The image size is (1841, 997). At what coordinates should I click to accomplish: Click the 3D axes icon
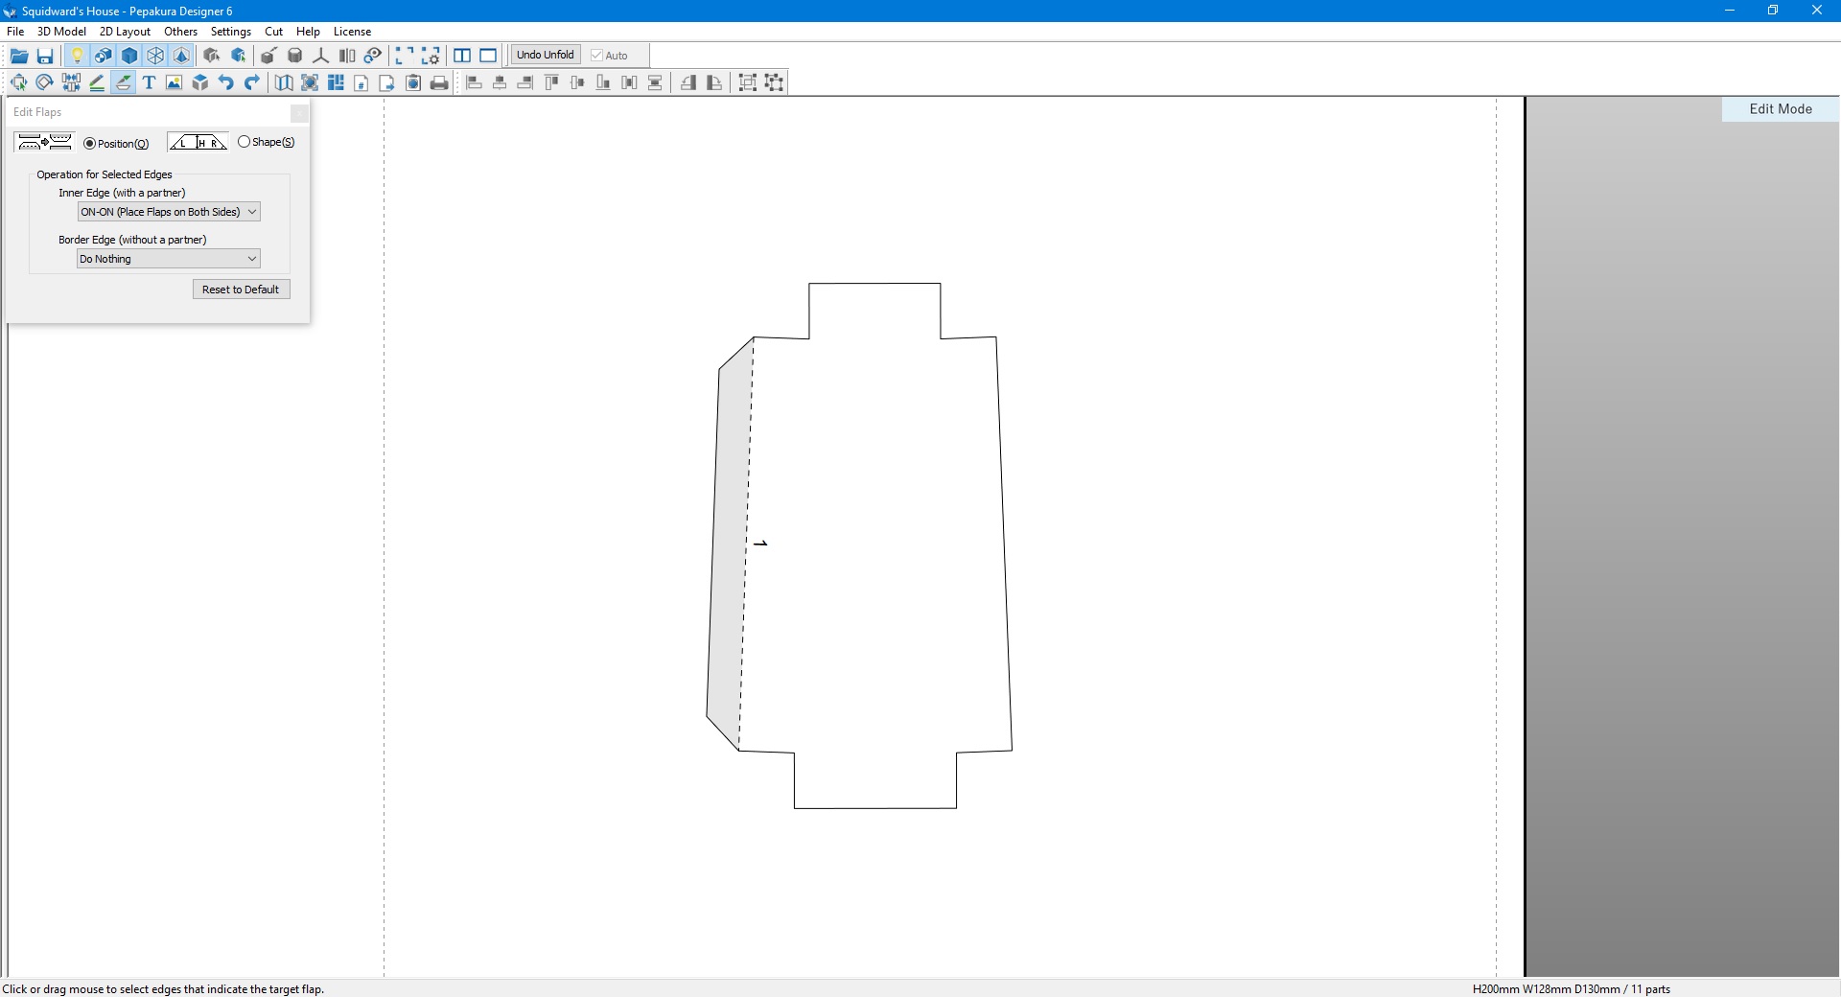click(321, 56)
